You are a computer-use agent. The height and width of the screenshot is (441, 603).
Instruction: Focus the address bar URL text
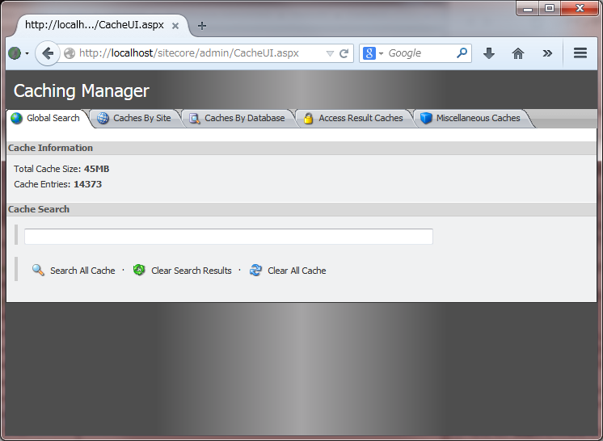pyautogui.click(x=189, y=53)
